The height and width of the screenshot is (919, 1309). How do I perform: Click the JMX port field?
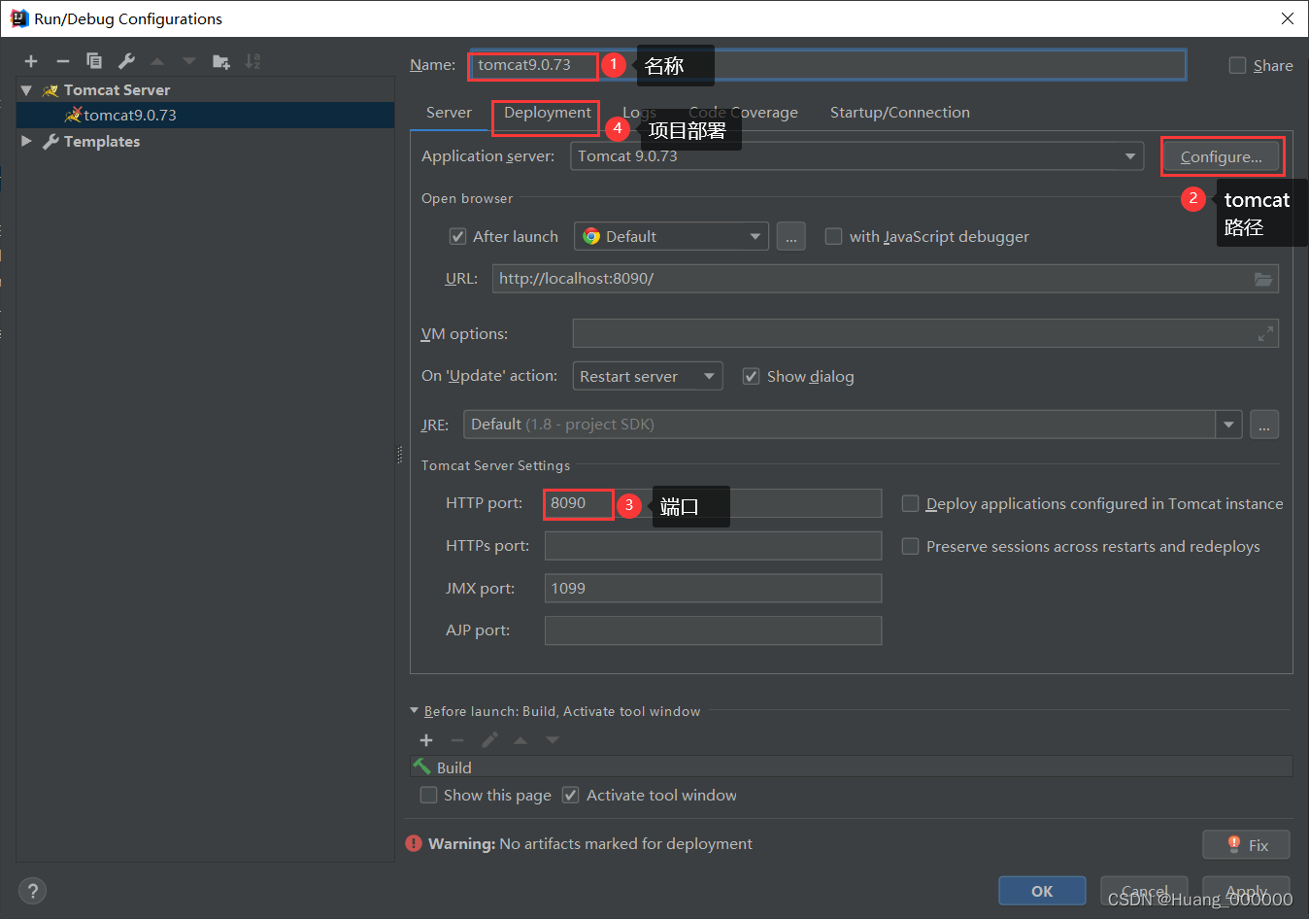tap(713, 588)
